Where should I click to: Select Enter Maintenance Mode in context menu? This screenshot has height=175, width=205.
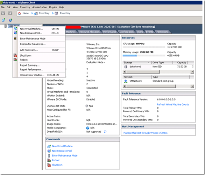click(x=39, y=38)
